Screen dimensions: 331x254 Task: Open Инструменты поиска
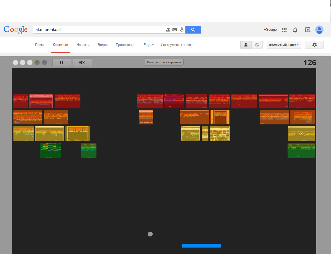[177, 45]
